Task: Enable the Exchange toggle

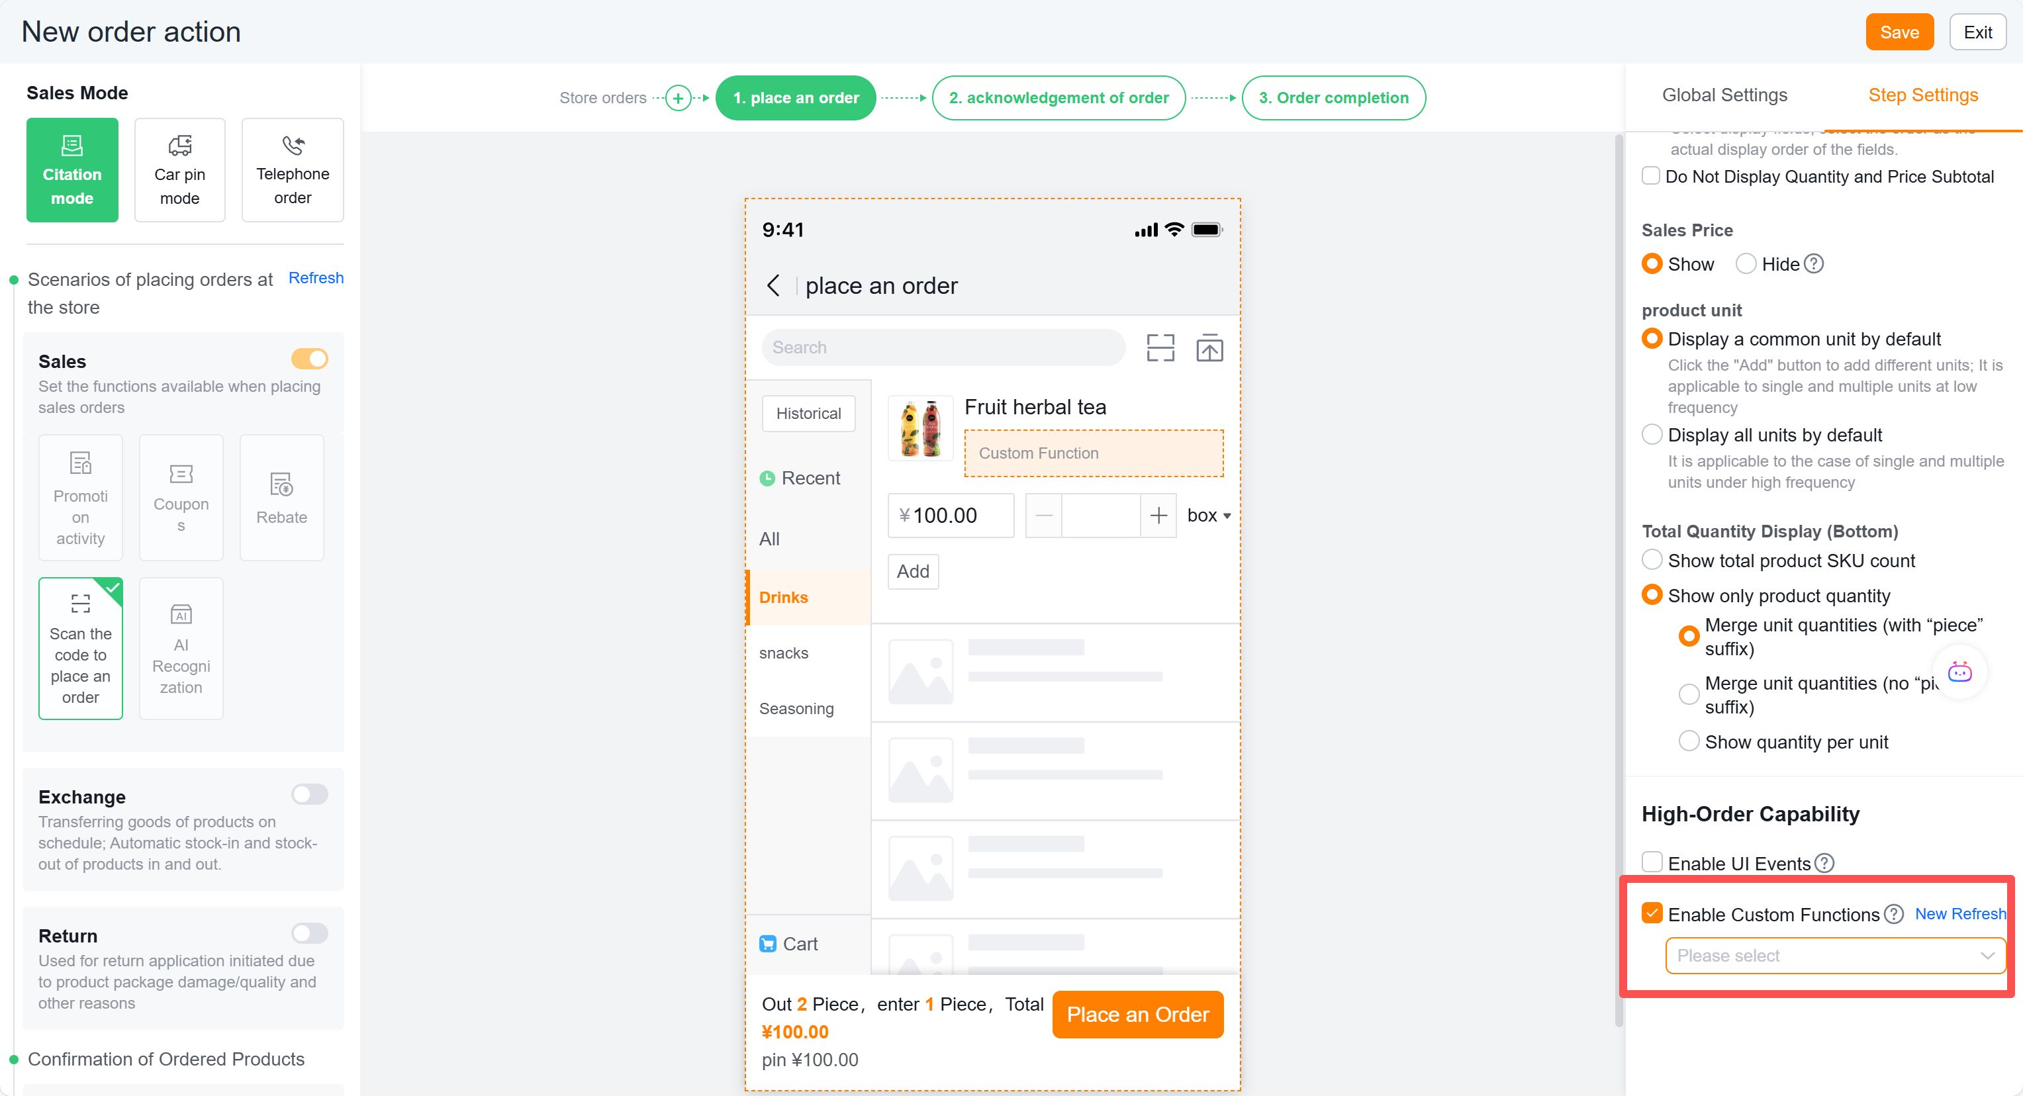Action: [x=309, y=794]
